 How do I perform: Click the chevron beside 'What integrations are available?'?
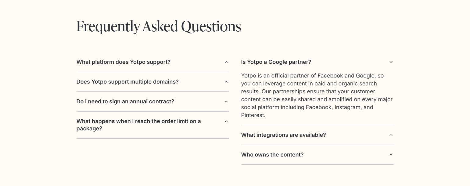(391, 135)
